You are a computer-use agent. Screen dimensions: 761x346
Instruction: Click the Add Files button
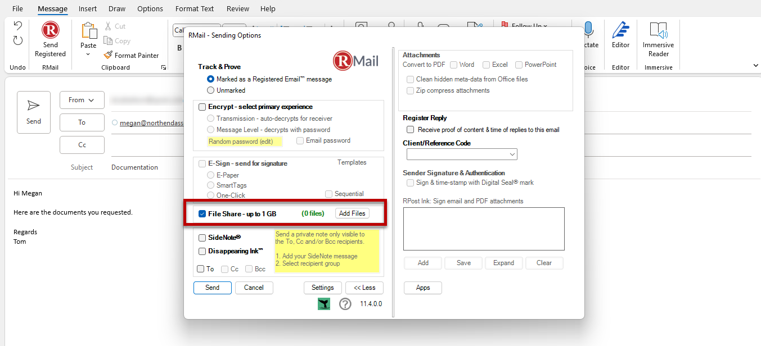pos(353,213)
